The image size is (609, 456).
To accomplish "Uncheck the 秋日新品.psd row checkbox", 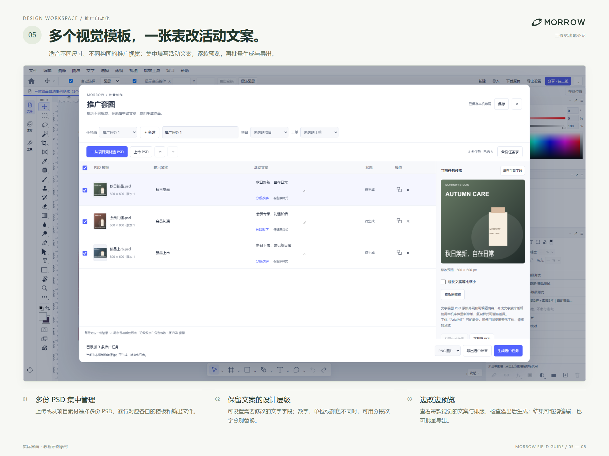I will (85, 190).
